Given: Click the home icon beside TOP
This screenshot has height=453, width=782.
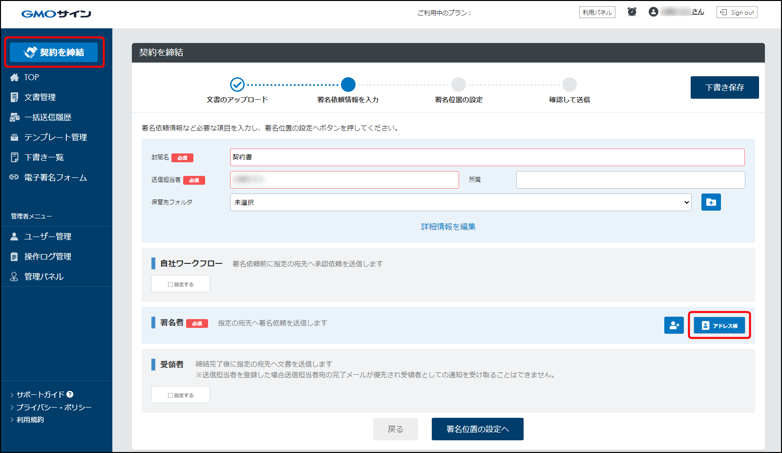Looking at the screenshot, I should (x=14, y=77).
